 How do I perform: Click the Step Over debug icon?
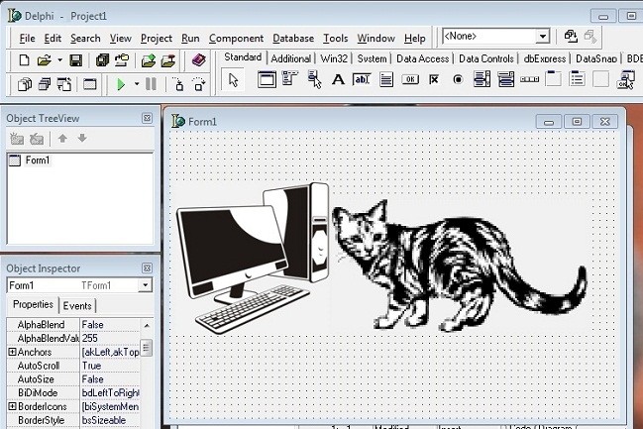click(x=199, y=84)
